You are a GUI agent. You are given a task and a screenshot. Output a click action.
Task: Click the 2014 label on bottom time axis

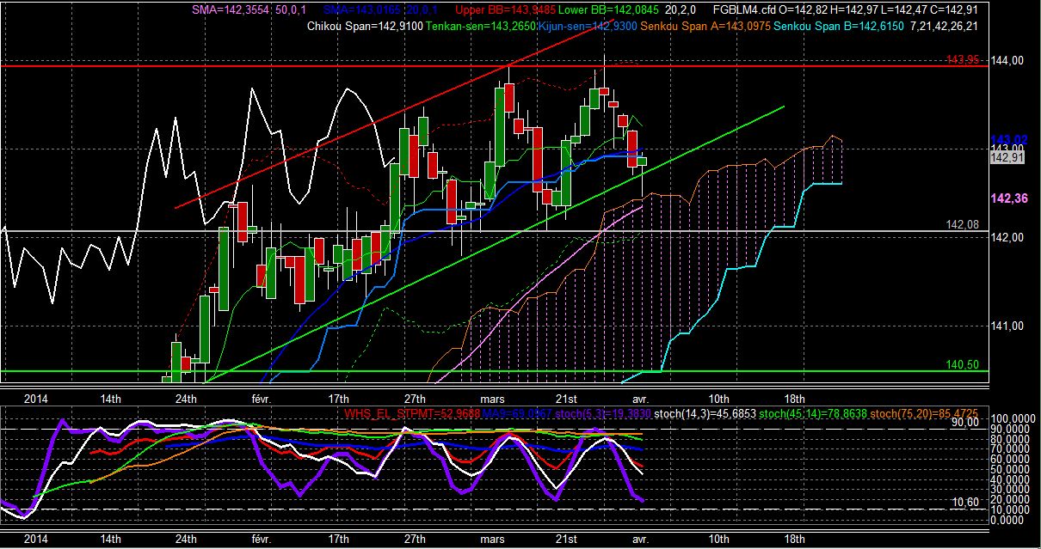35,539
